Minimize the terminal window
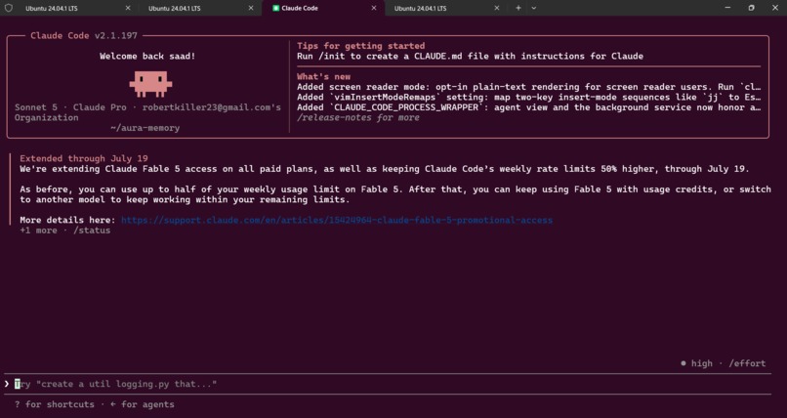 coord(728,8)
